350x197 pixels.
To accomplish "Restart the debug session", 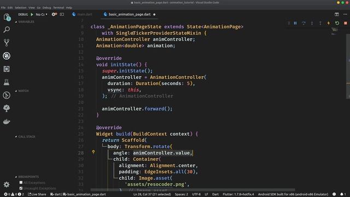I will click(x=337, y=23).
